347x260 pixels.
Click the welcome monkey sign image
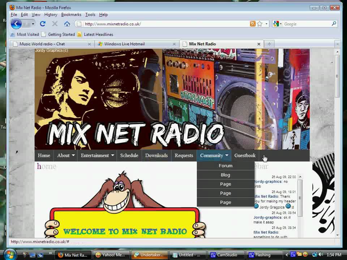coord(125,204)
